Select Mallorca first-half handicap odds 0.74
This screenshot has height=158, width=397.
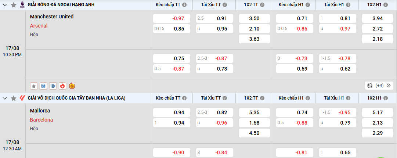295,112
